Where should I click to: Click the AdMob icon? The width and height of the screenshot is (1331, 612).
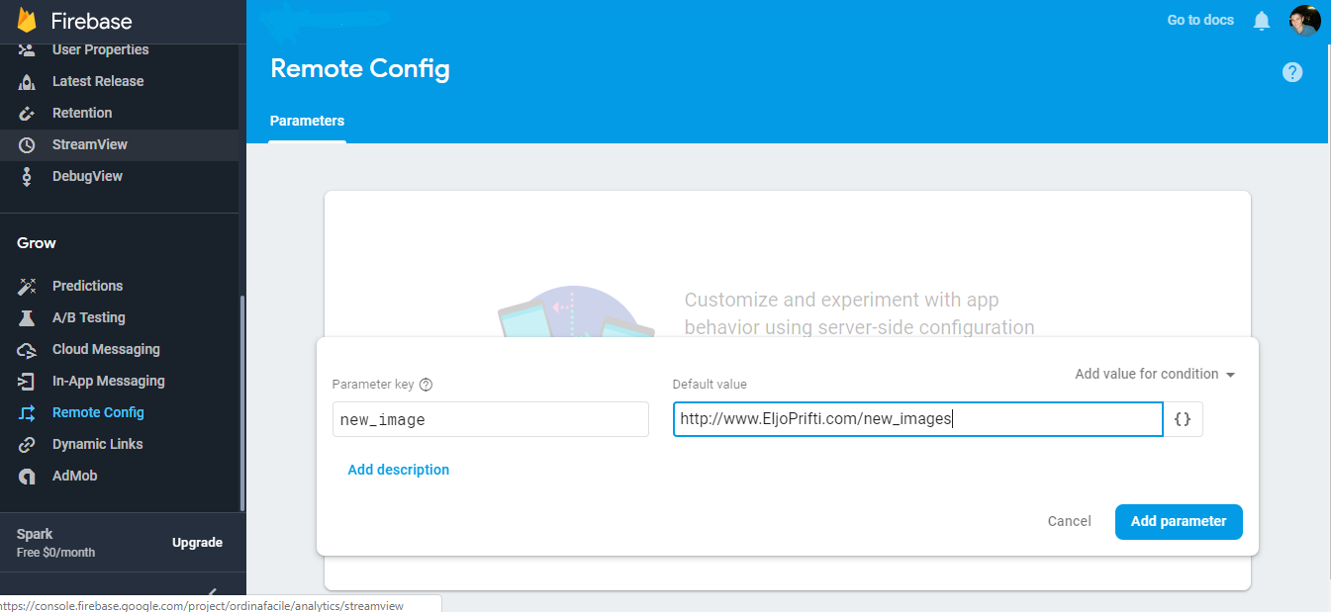tap(28, 476)
